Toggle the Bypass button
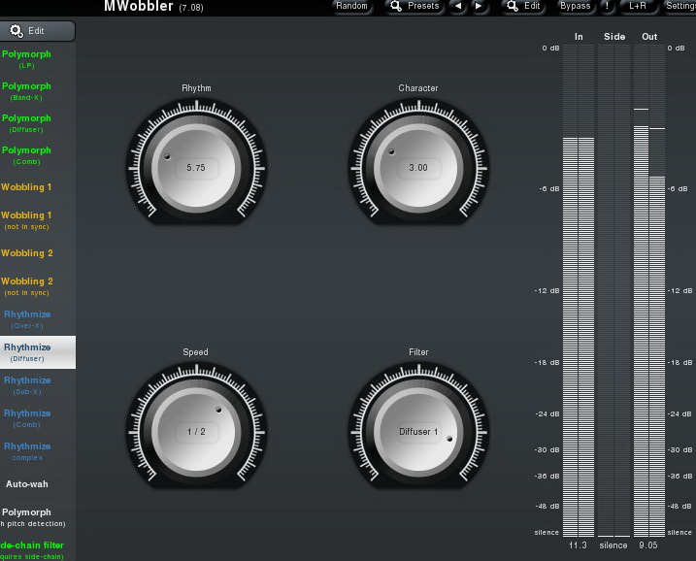This screenshot has width=696, height=561. (x=576, y=6)
